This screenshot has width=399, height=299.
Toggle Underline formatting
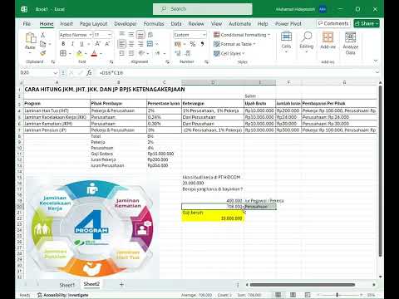[81, 44]
